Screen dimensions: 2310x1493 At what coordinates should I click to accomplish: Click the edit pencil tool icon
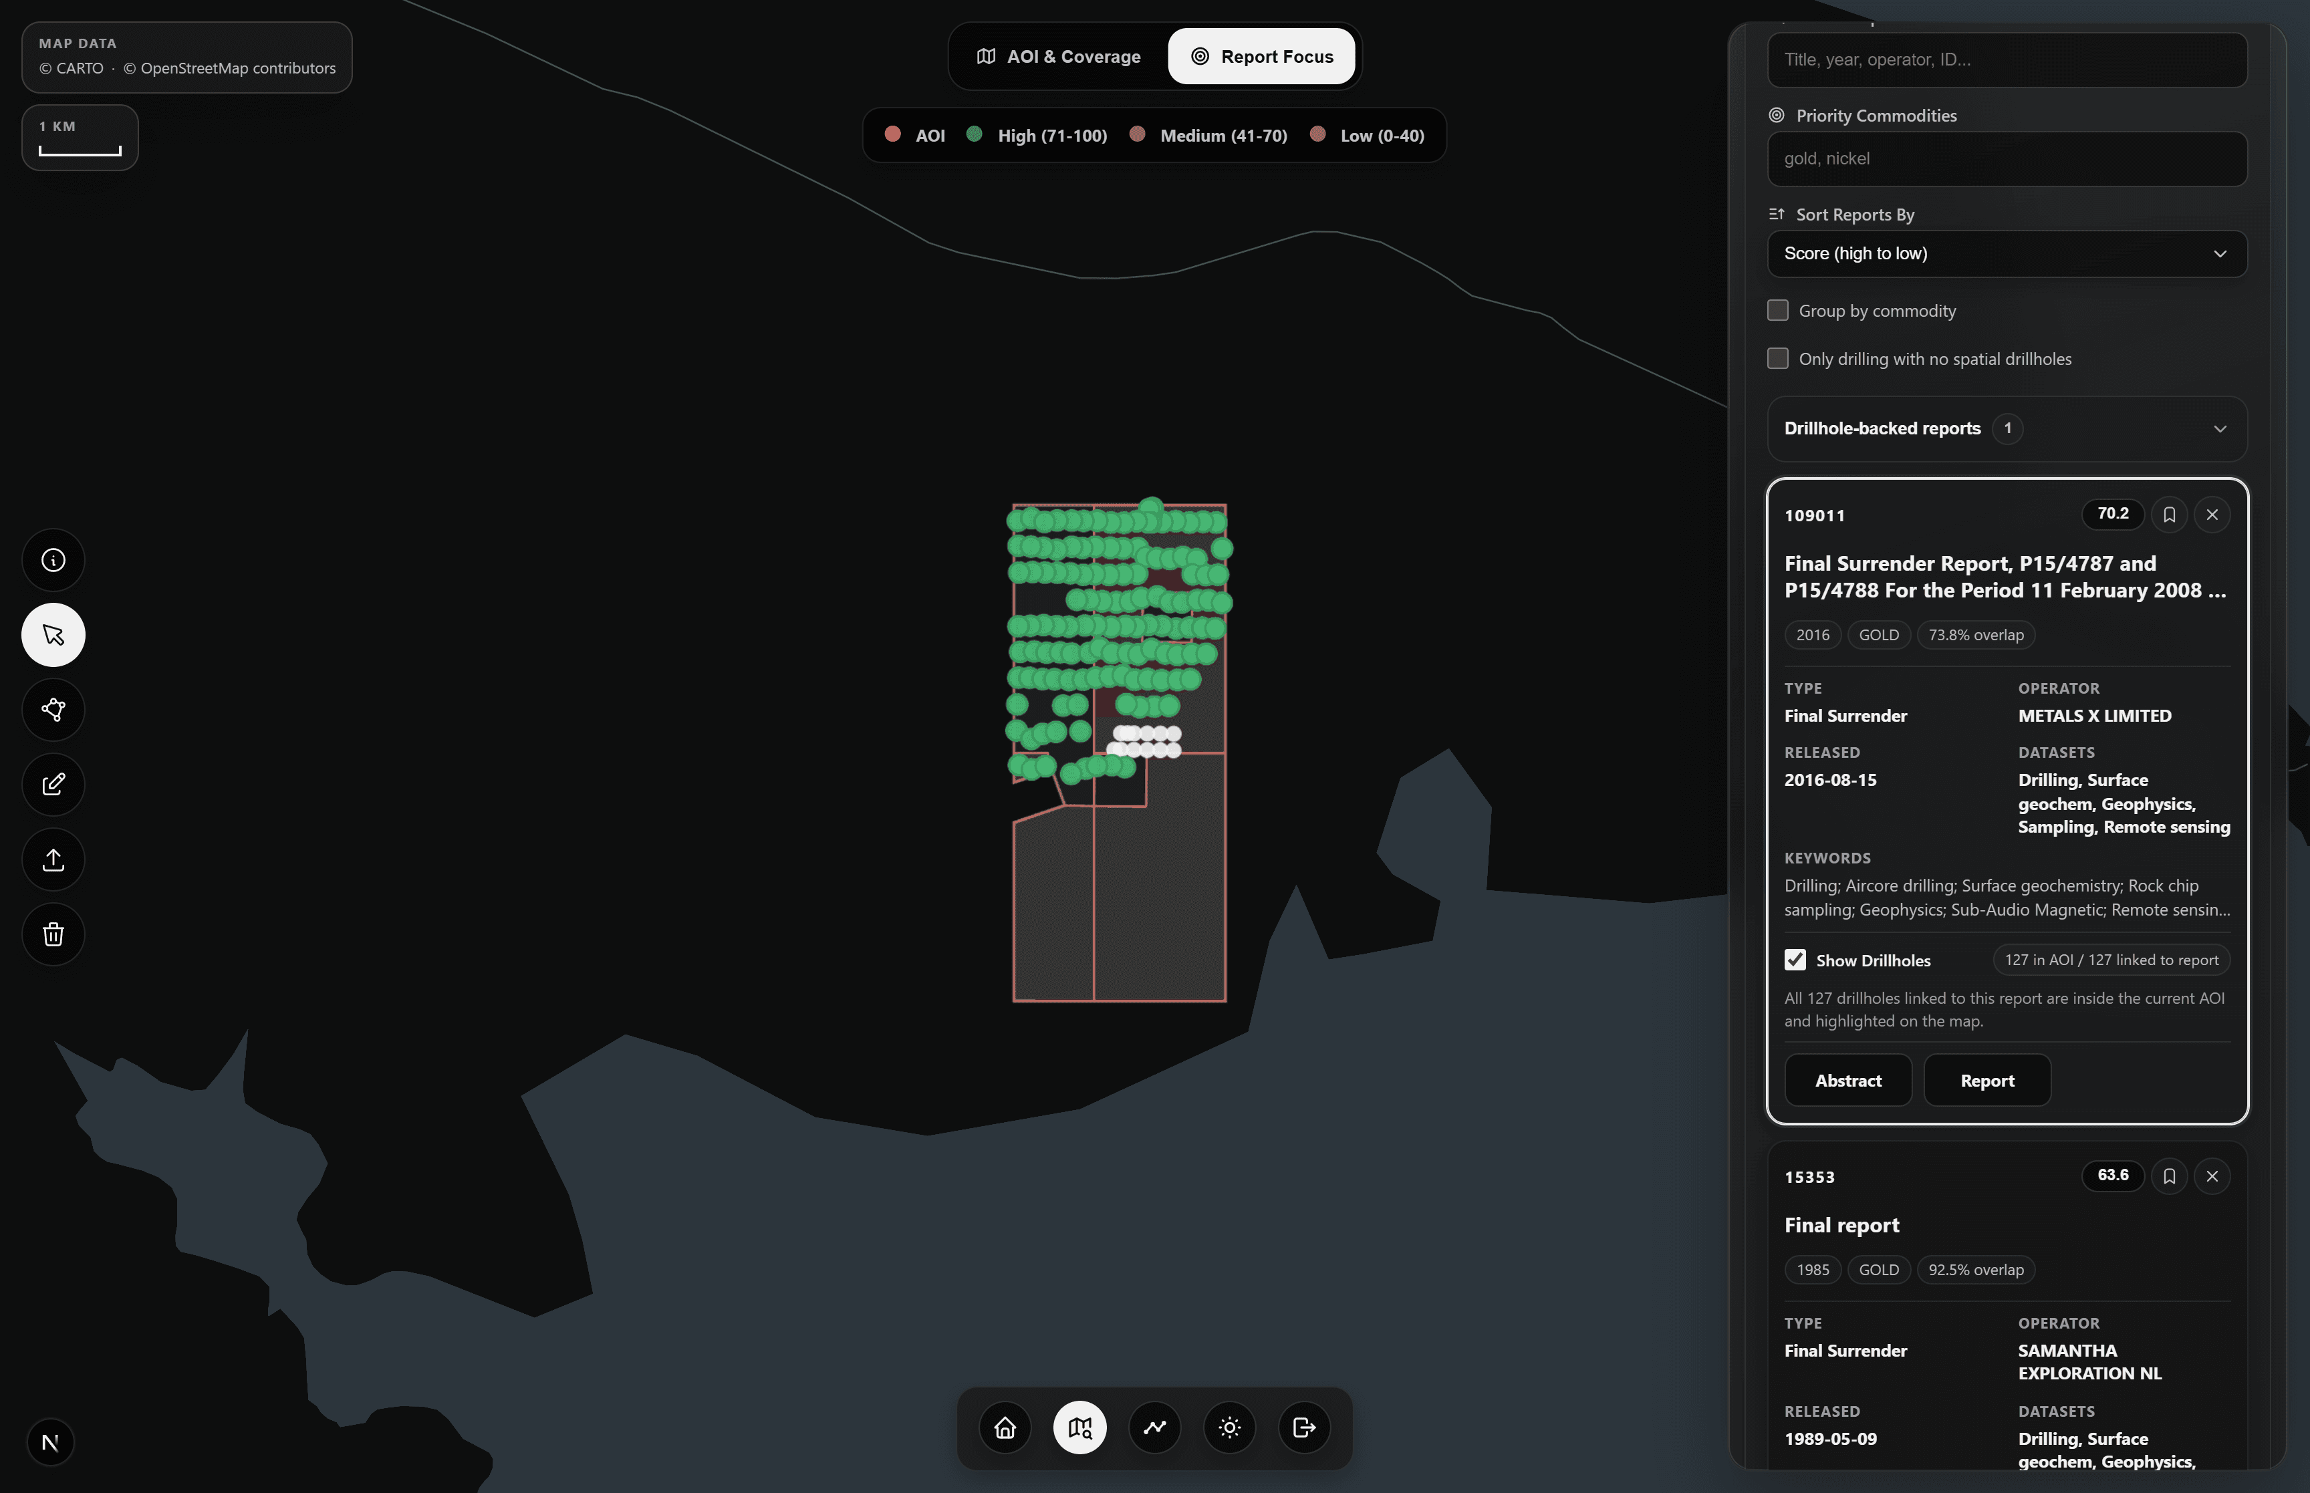(x=53, y=785)
